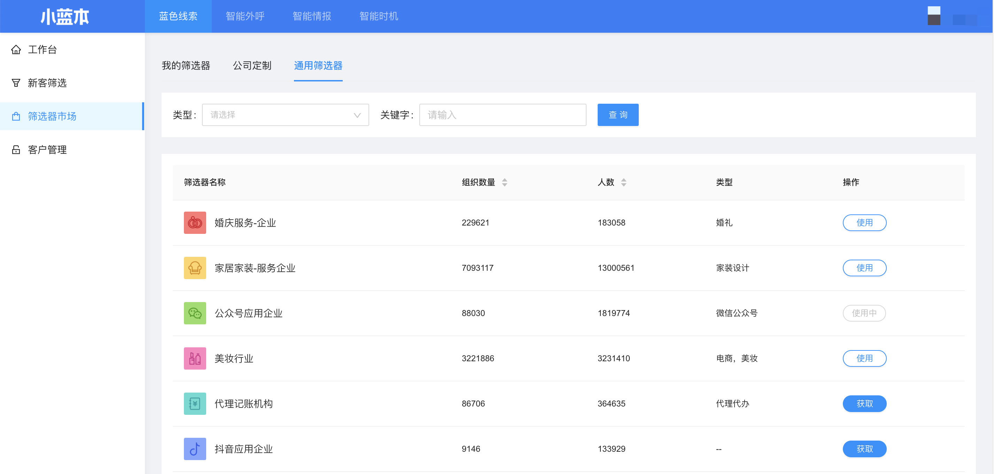Click 获取 for 代理记账机构
This screenshot has width=994, height=474.
[x=864, y=403]
